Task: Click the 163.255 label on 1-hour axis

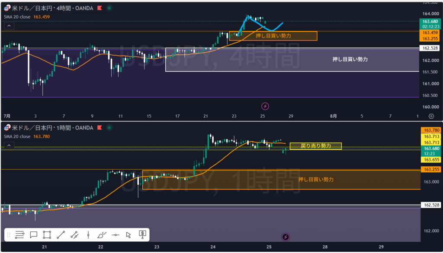Action: click(431, 170)
